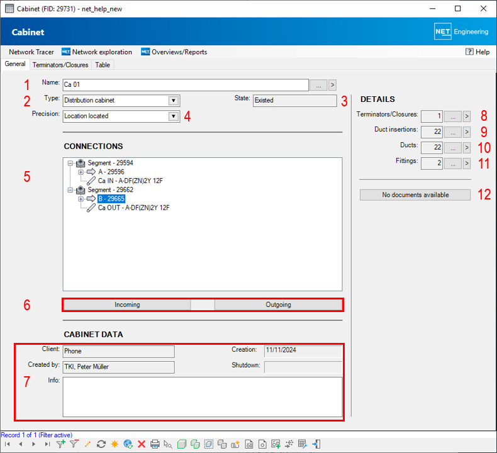Click the No documents available button
497x453 pixels.
(x=415, y=195)
